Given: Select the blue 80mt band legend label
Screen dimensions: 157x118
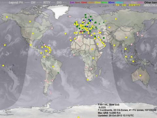Looking at the screenshot, I should coord(112,2).
